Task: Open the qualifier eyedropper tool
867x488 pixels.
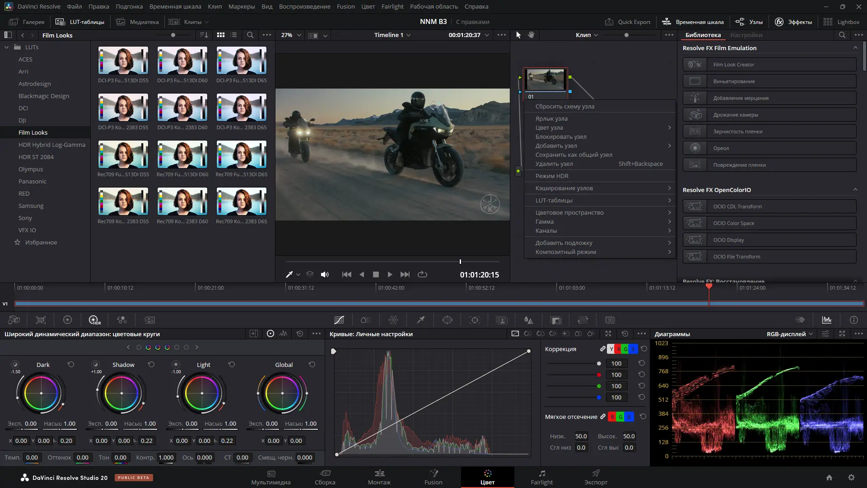Action: coord(420,320)
